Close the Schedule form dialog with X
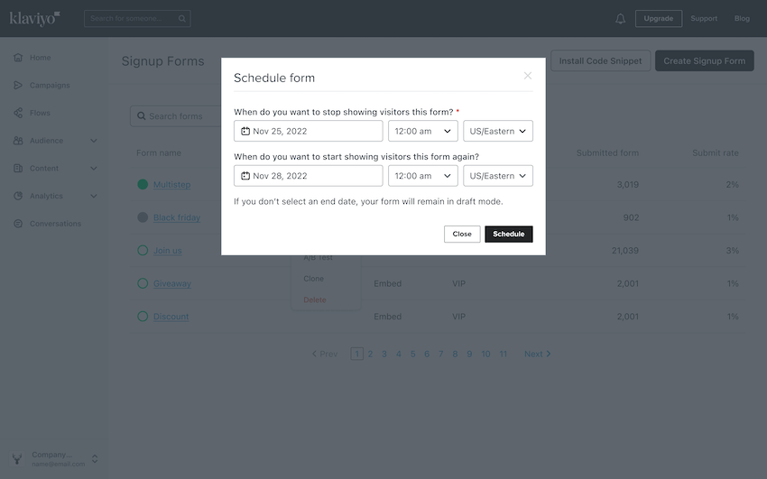767x479 pixels. tap(528, 76)
